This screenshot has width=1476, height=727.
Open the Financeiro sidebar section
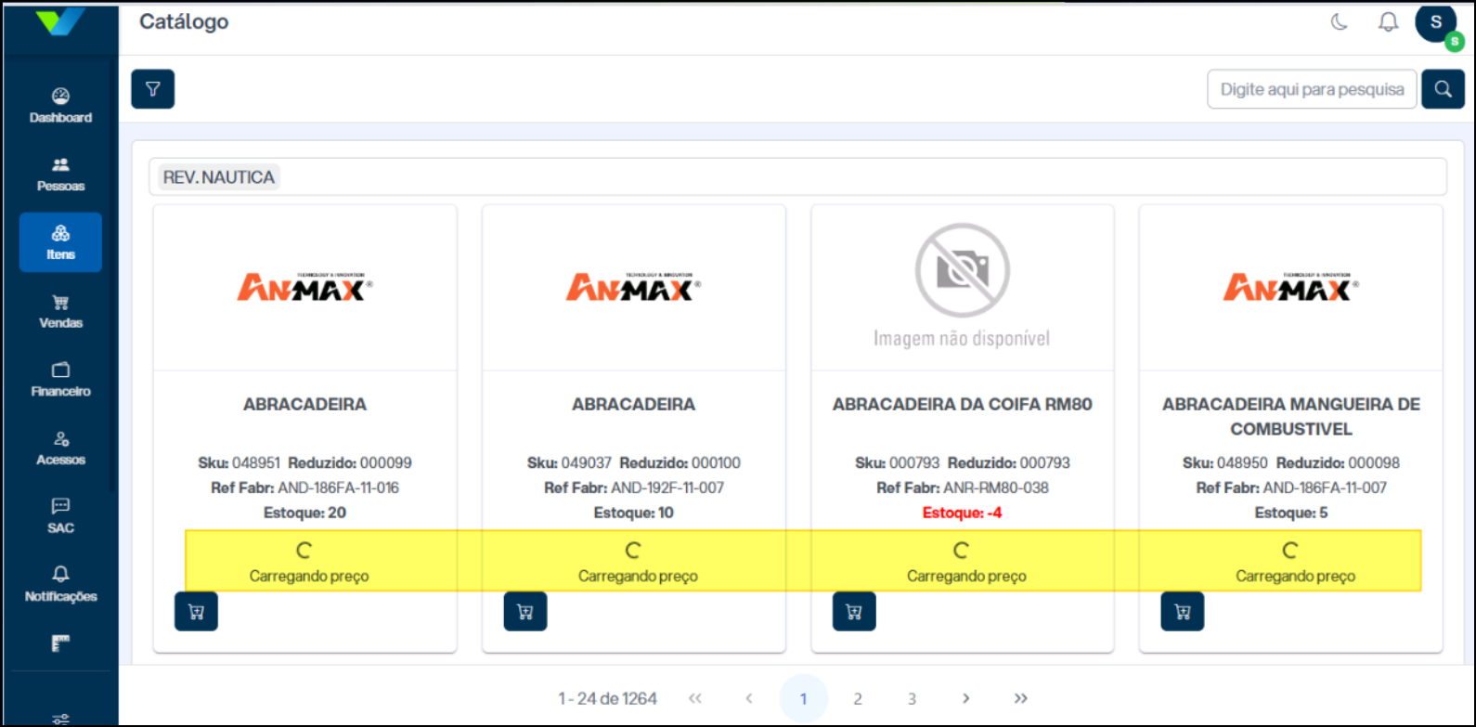click(x=60, y=380)
